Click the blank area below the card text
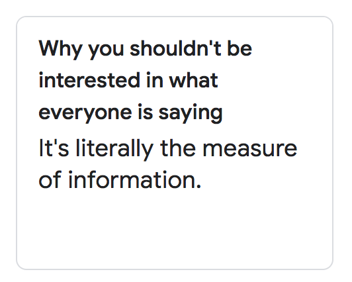 [175, 229]
